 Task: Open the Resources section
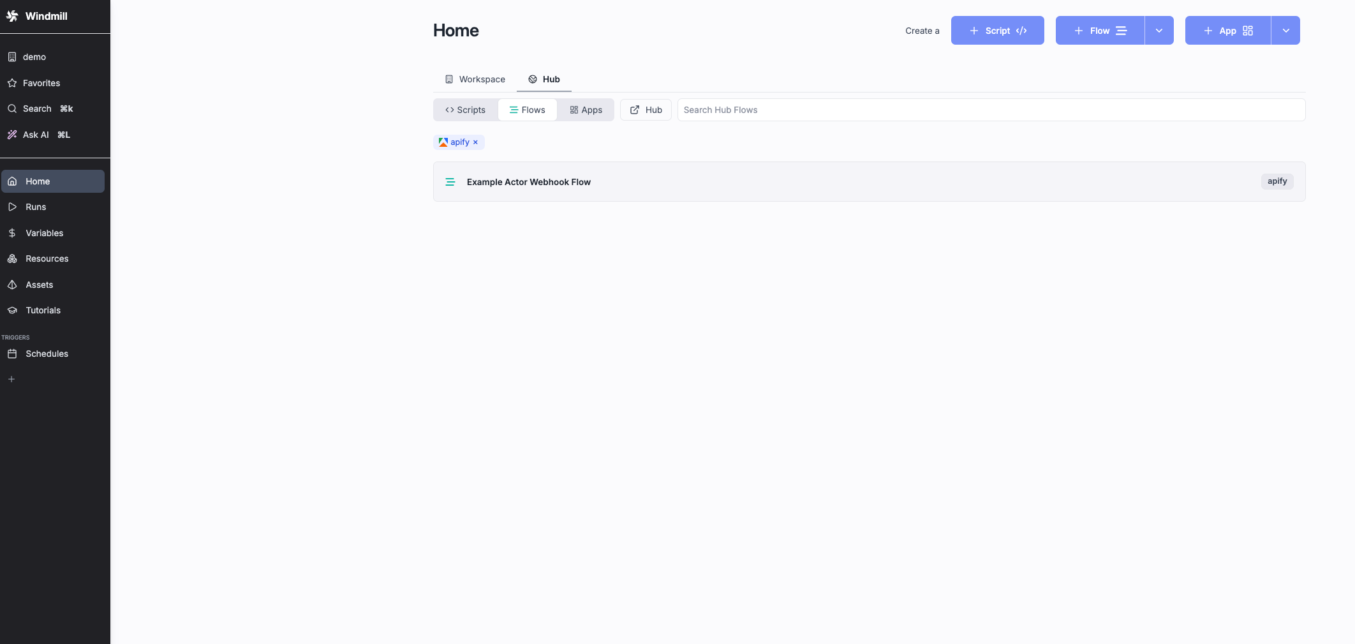click(x=47, y=258)
